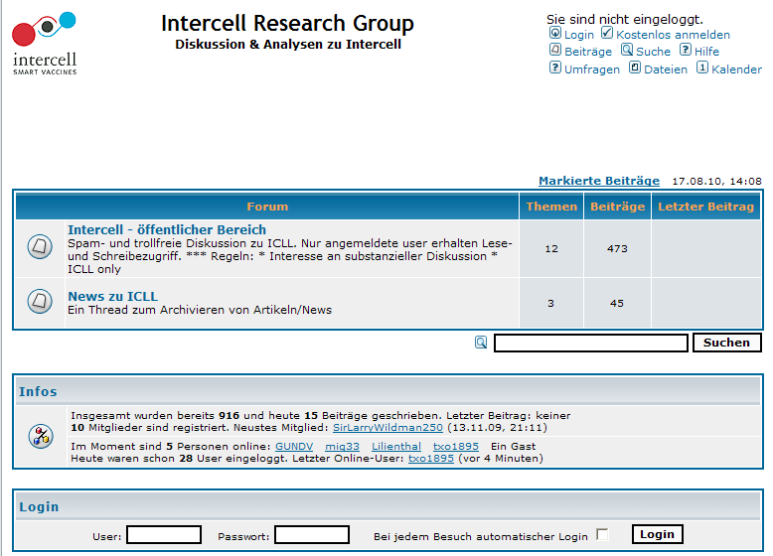Focus the forum search text field
The width and height of the screenshot is (773, 556).
click(x=590, y=343)
